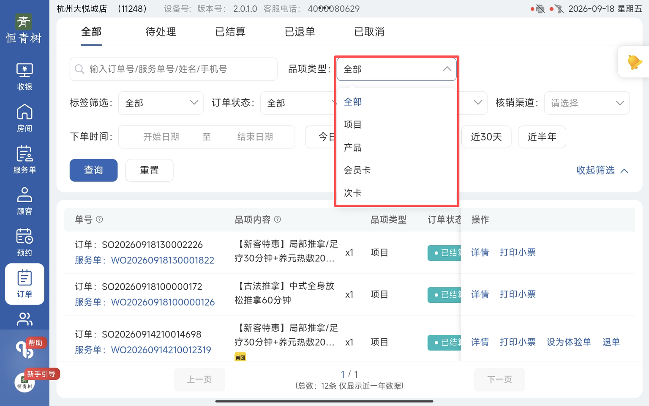Select 全部 in the 品项类型 list
Viewport: 649px width, 406px height.
click(x=396, y=102)
